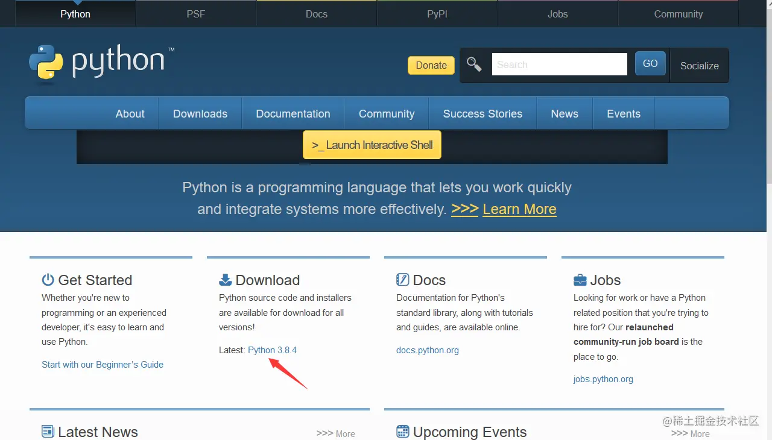Image resolution: width=772 pixels, height=440 pixels.
Task: Open the About menu
Action: tap(130, 113)
